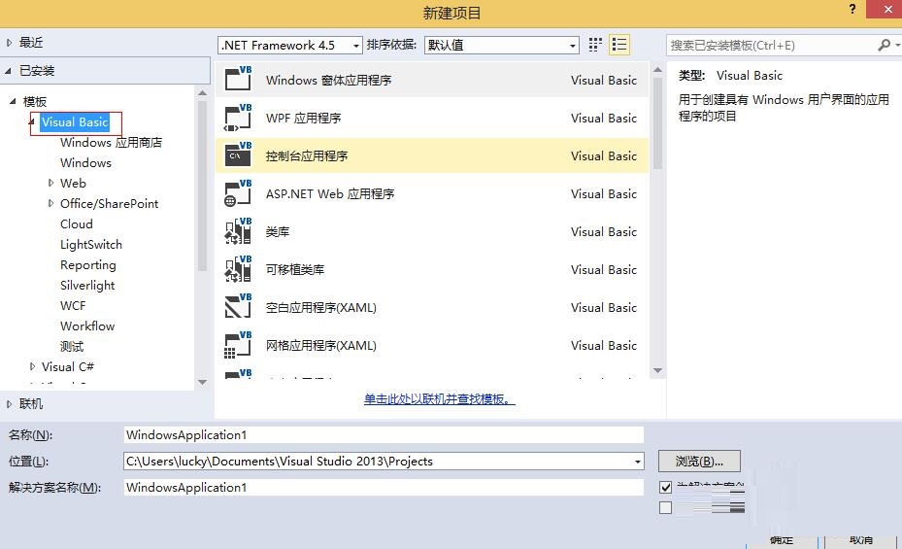Screen dimensions: 902x549
Task: Click tree panel scrollbar down arrow
Action: coord(202,382)
